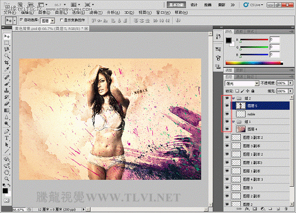
Task: Click the add layer mask icon
Action: (x=255, y=209)
